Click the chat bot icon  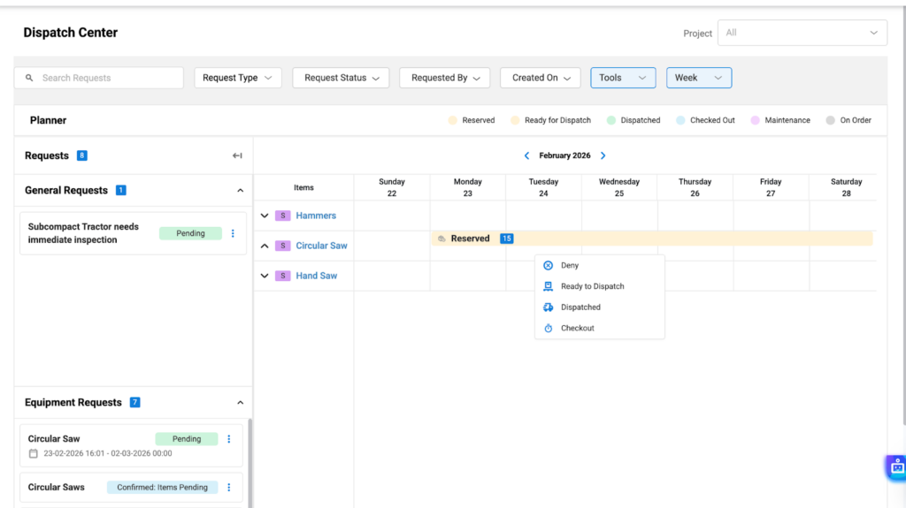897,466
